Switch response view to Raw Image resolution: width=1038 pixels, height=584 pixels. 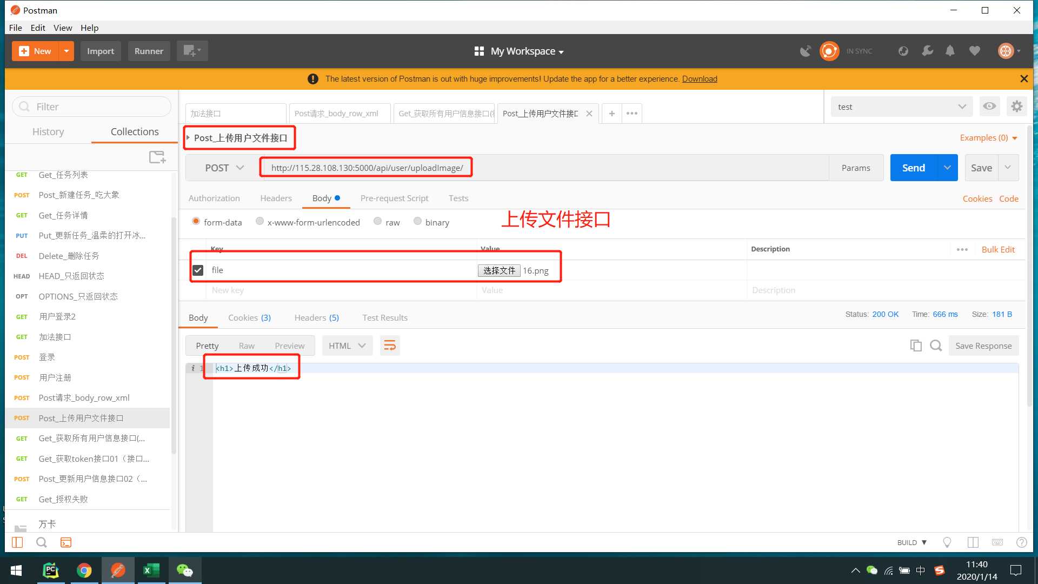[x=247, y=346]
